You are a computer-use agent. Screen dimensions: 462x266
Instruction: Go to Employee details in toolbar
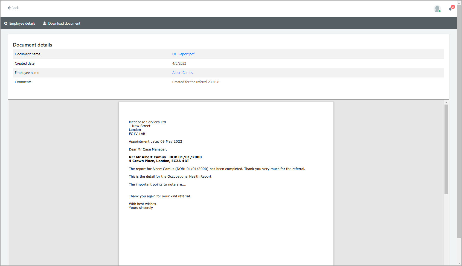click(x=22, y=24)
